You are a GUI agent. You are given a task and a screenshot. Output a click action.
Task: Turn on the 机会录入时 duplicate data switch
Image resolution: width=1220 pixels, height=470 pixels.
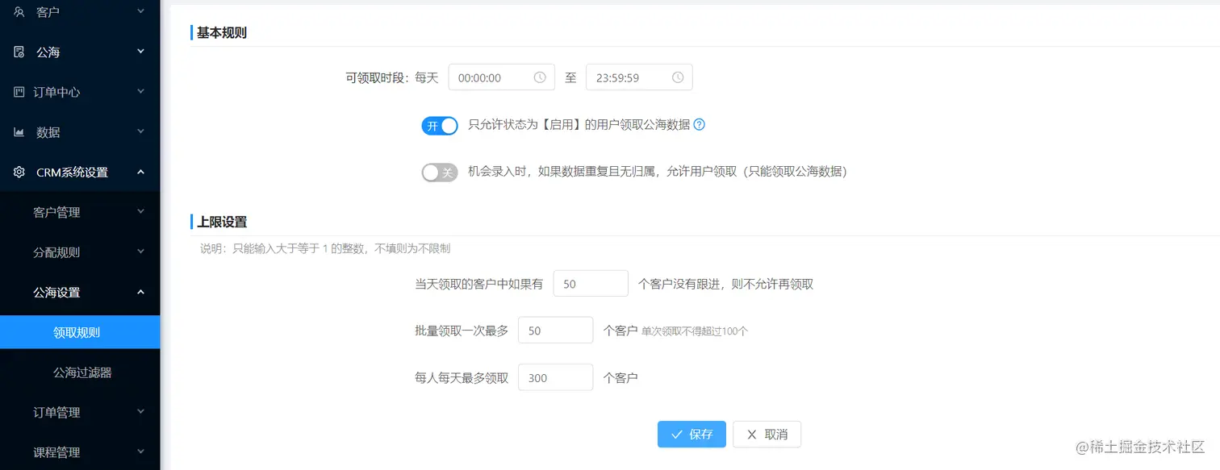[440, 173]
